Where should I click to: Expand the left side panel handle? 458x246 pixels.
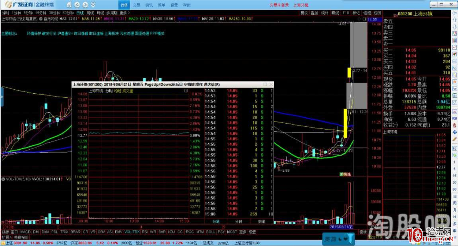pyautogui.click(x=1, y=97)
